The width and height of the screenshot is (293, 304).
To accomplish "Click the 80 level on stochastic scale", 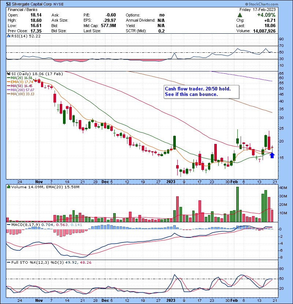I will click(x=281, y=269).
